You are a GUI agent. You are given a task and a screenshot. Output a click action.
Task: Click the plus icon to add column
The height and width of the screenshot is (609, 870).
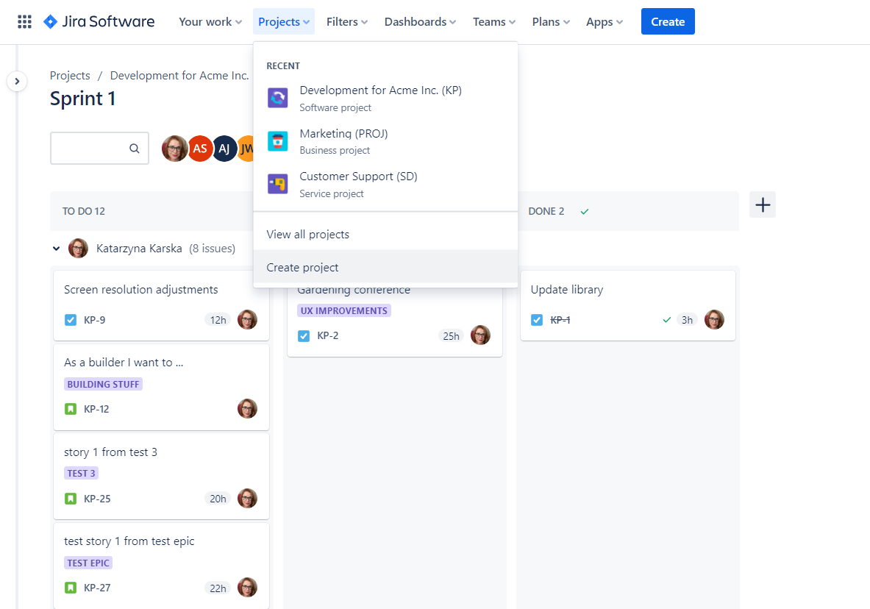click(x=763, y=204)
